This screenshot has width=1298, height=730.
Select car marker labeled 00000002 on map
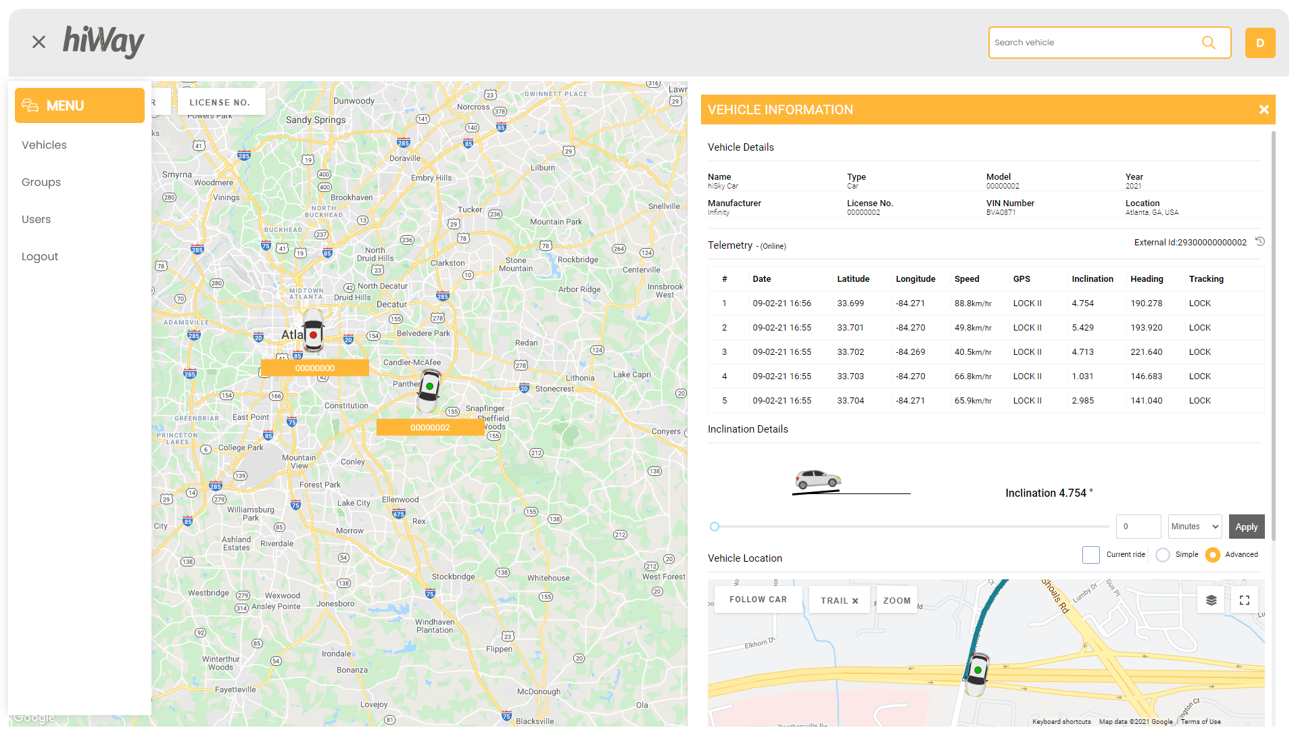pyautogui.click(x=429, y=390)
